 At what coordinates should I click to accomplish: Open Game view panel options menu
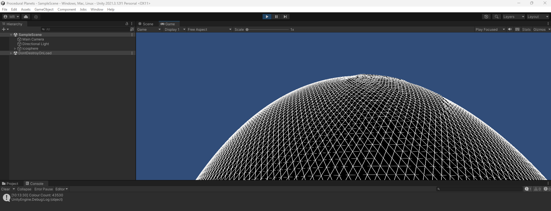548,24
